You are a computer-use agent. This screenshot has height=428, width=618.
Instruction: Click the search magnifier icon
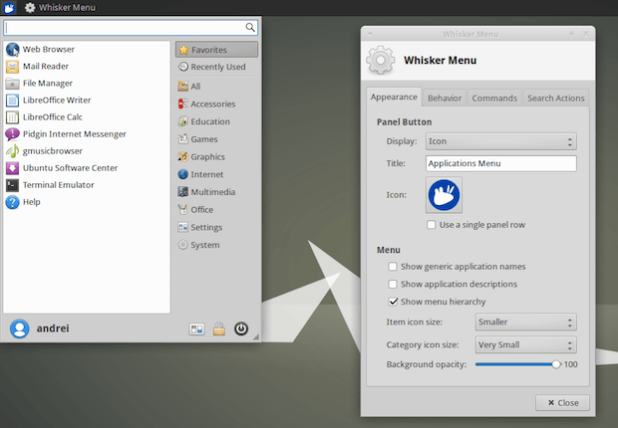pos(250,27)
